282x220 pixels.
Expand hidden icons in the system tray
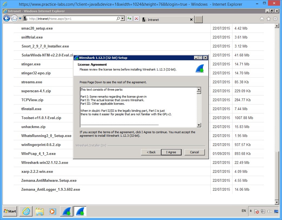tap(251, 211)
